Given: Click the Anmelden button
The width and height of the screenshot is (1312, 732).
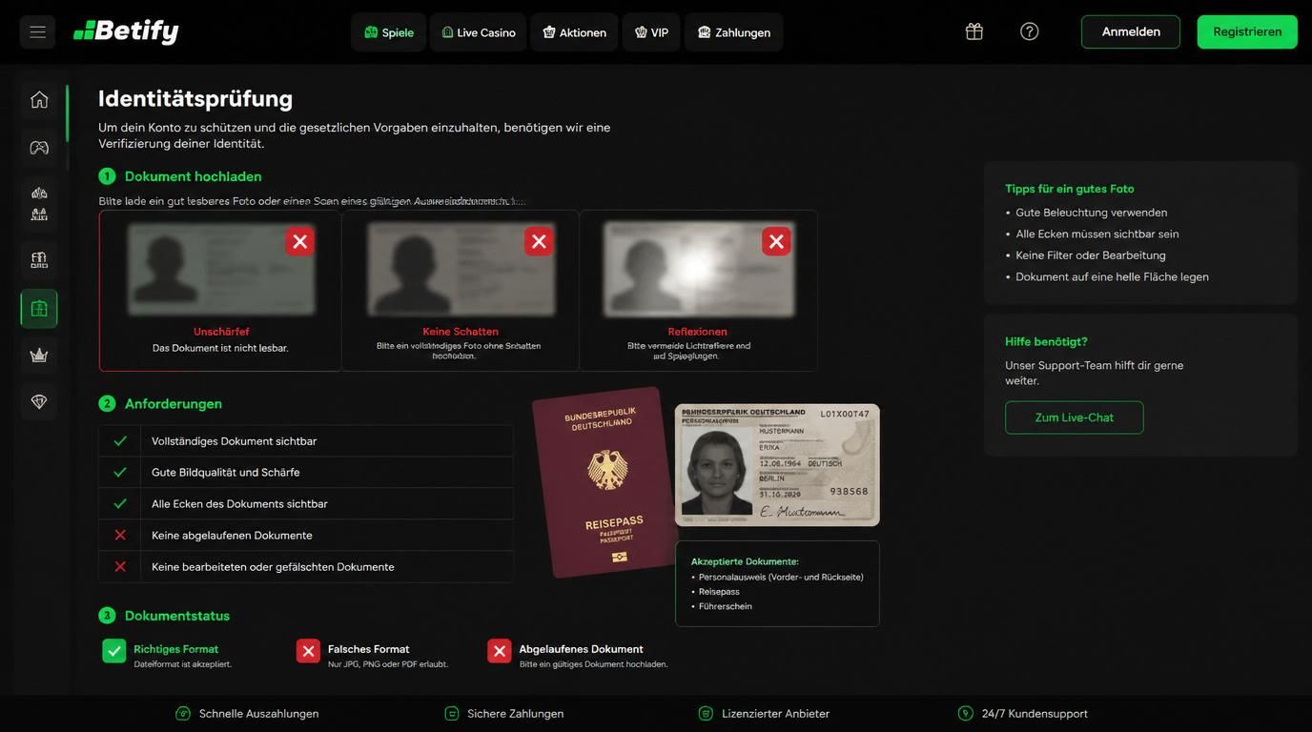Looking at the screenshot, I should (x=1131, y=32).
